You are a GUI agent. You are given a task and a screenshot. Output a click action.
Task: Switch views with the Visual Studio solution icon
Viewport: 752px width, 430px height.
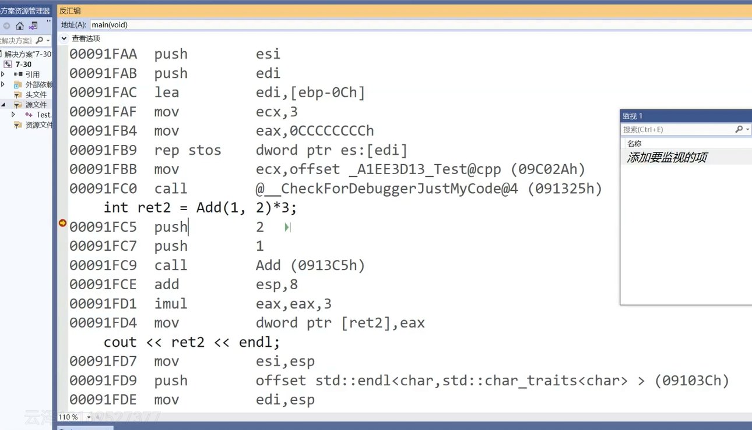33,26
